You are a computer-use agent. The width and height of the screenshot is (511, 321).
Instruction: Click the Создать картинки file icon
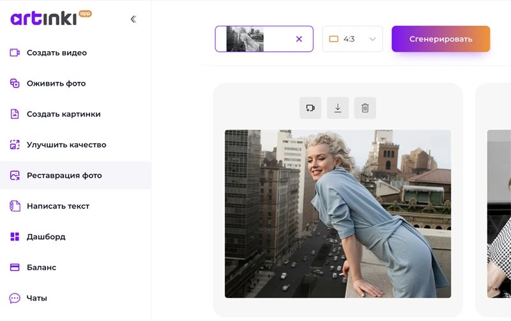click(x=15, y=114)
